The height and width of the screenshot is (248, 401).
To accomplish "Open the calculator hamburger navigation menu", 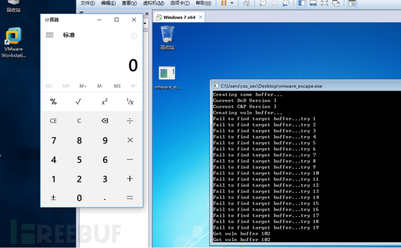I will pyautogui.click(x=49, y=35).
